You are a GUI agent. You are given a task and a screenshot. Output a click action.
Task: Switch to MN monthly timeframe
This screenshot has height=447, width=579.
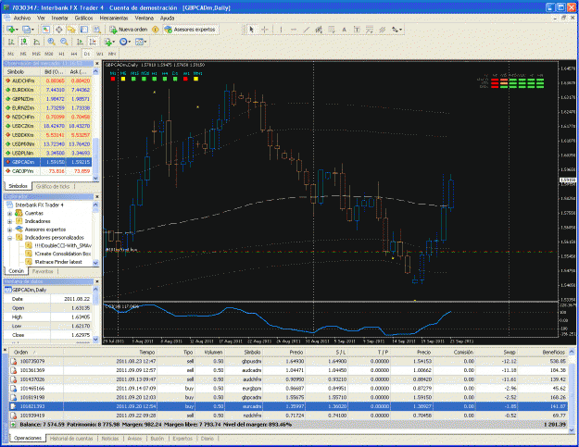tap(112, 54)
